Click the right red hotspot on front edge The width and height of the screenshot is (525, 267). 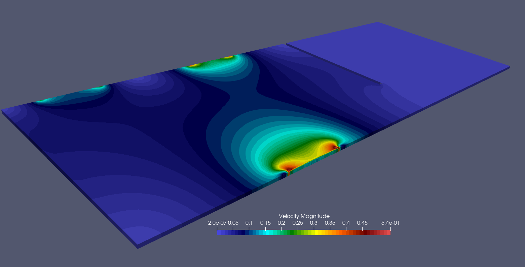pyautogui.click(x=334, y=147)
